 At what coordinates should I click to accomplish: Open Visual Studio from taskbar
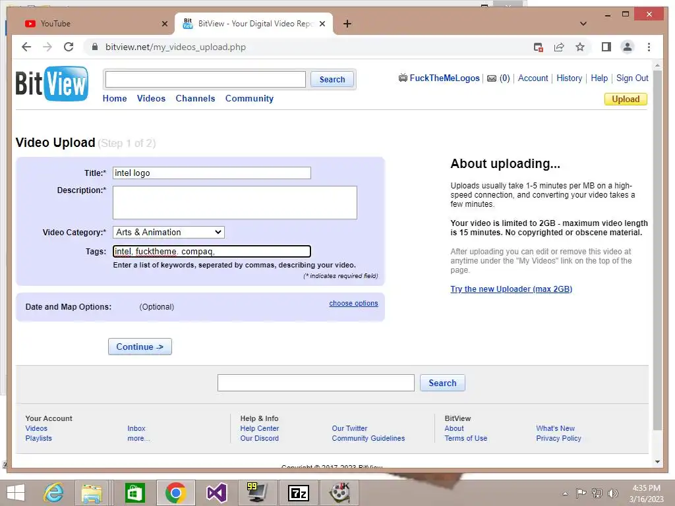216,493
